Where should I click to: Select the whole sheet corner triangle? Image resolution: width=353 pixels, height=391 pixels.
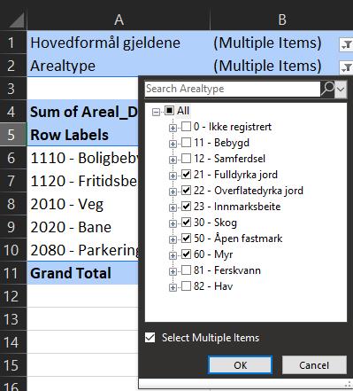point(16,20)
